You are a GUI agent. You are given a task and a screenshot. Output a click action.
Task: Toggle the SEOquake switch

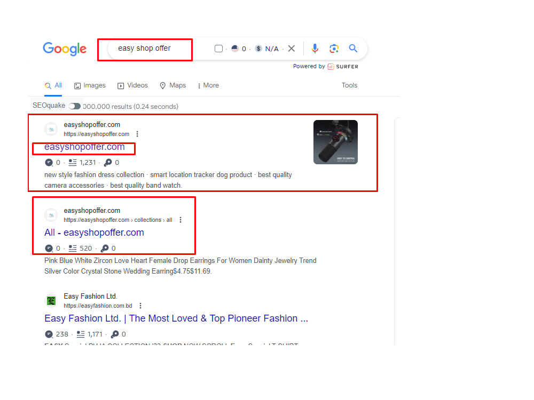pos(75,106)
